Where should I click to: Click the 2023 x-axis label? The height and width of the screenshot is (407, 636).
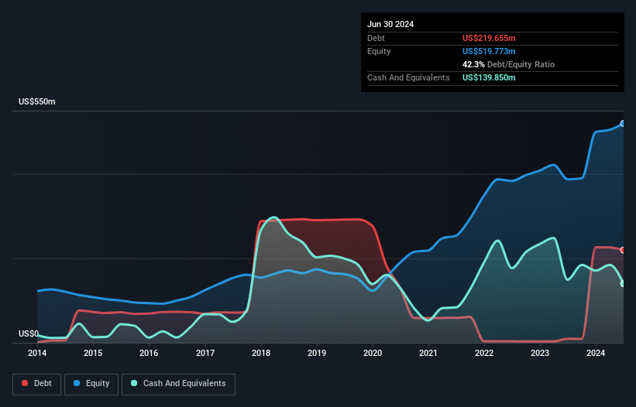coord(540,353)
